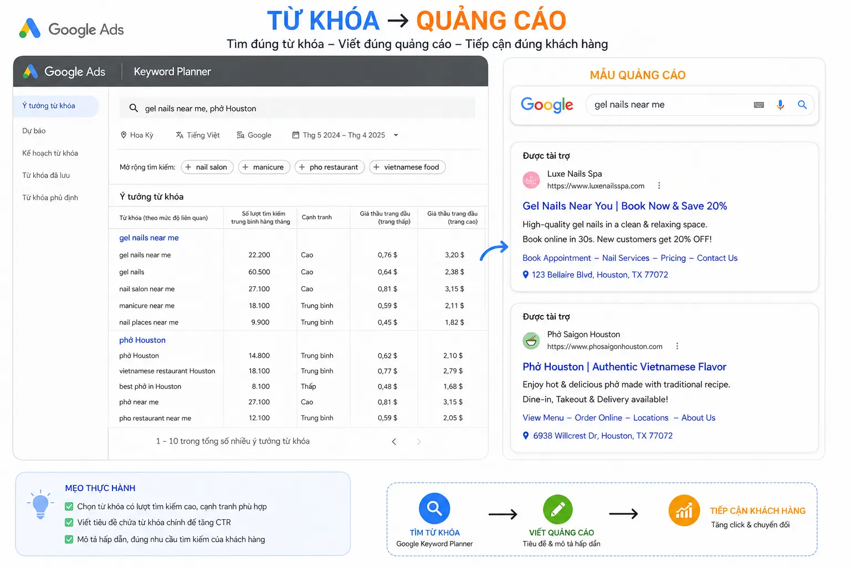Click map pin next to 6938 Willcrest Dr
The height and width of the screenshot is (567, 851).
point(526,436)
